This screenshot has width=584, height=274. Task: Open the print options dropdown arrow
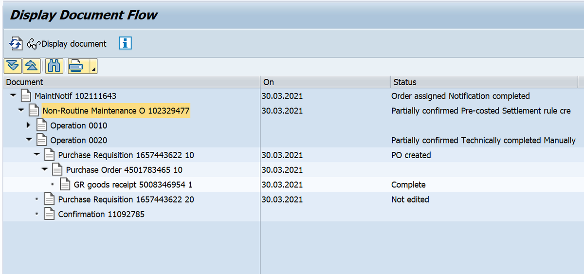pos(92,66)
